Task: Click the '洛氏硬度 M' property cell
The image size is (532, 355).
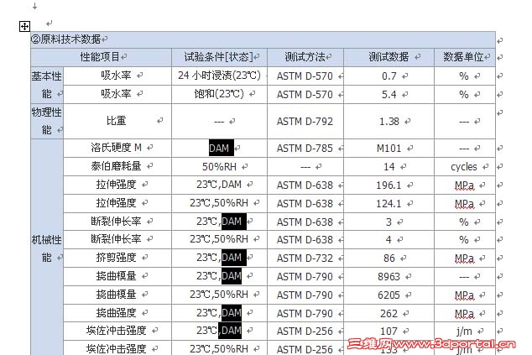Action: pos(116,148)
